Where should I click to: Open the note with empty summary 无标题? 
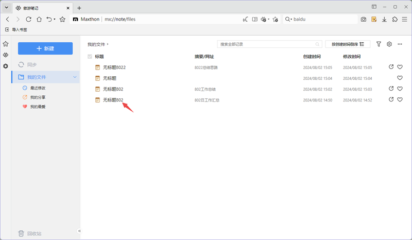click(109, 78)
